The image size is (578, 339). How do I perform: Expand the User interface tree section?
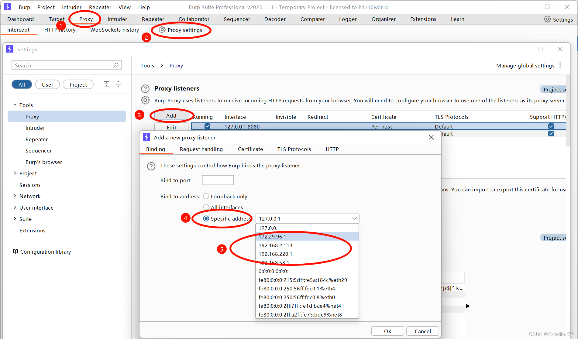click(15, 207)
